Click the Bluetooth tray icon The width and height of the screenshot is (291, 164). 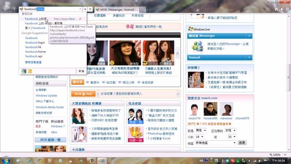[249, 161]
